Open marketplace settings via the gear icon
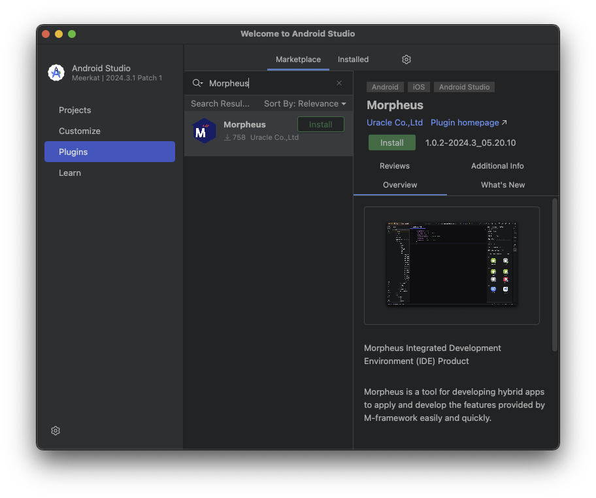 pyautogui.click(x=406, y=59)
